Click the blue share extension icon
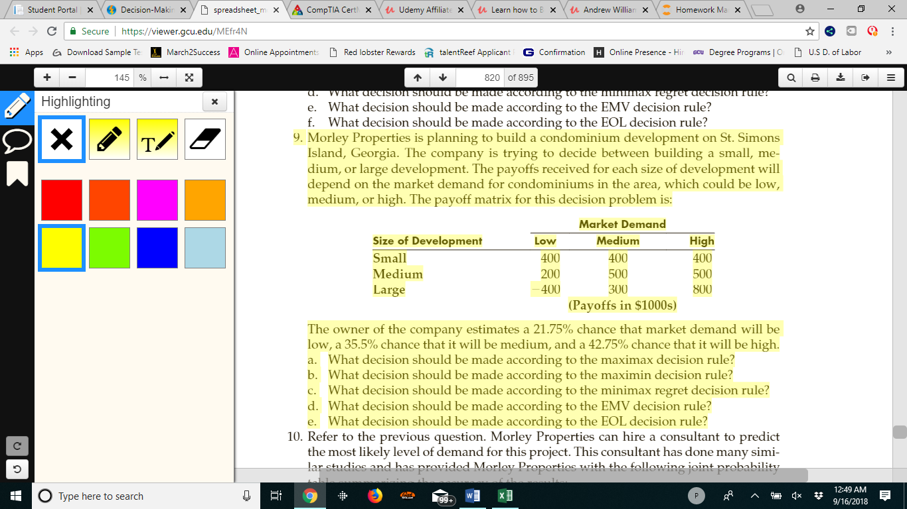The height and width of the screenshot is (509, 907). 831,31
